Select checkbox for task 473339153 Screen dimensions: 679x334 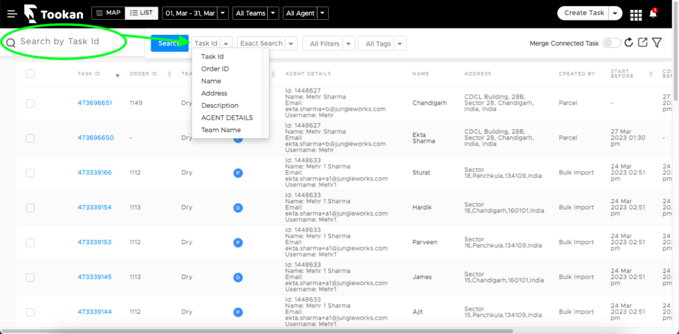[x=30, y=243]
